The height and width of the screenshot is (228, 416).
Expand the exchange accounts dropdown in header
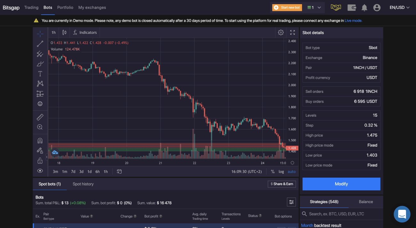coord(314,7)
